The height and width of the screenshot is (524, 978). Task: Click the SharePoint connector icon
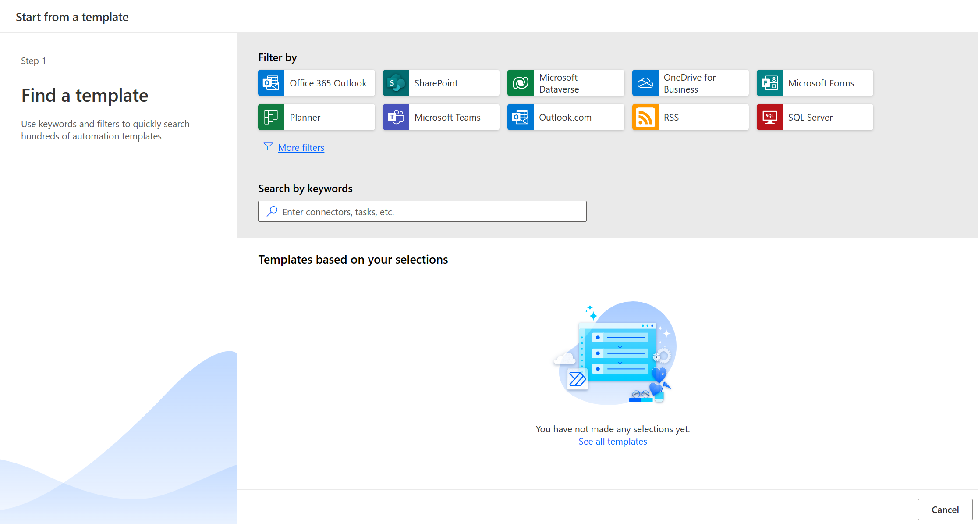tap(395, 83)
